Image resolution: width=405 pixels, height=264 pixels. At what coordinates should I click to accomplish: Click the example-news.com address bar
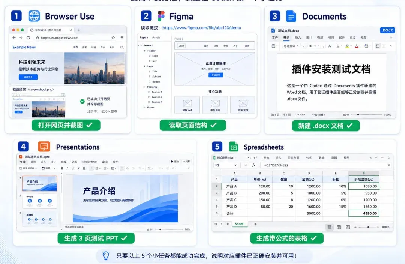(x=75, y=38)
